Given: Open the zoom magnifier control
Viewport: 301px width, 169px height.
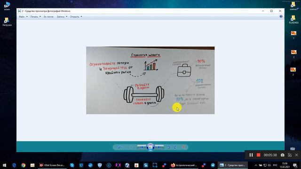Looking at the screenshot, I should point(120,147).
